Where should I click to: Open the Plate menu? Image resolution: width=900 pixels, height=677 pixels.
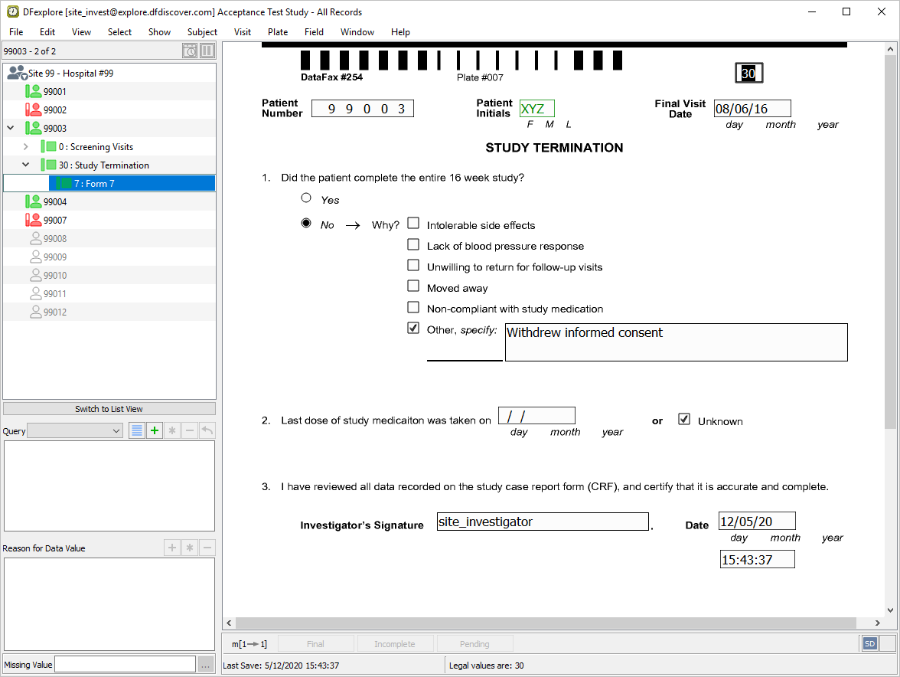tap(278, 32)
